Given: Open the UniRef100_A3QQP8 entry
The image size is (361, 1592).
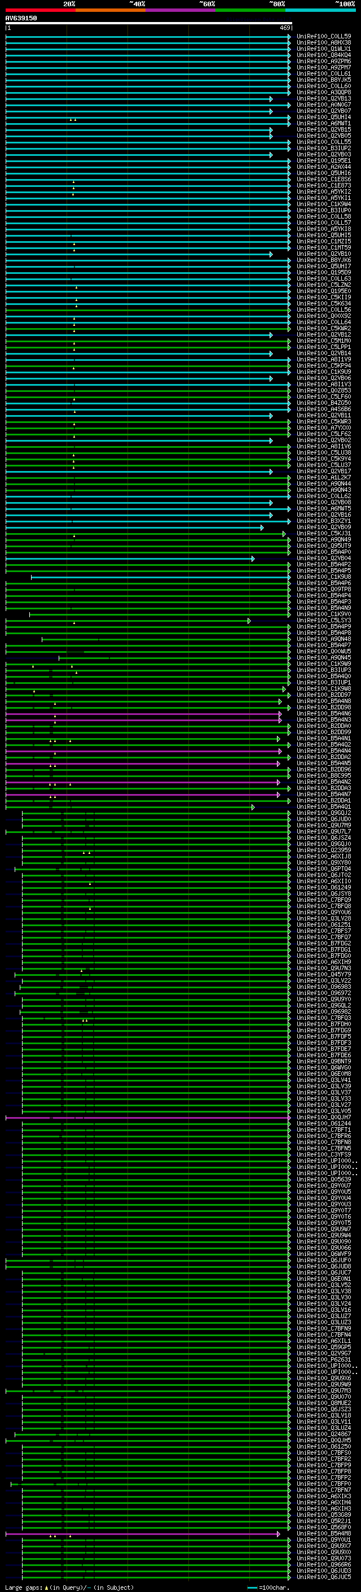Looking at the screenshot, I should point(324,92).
